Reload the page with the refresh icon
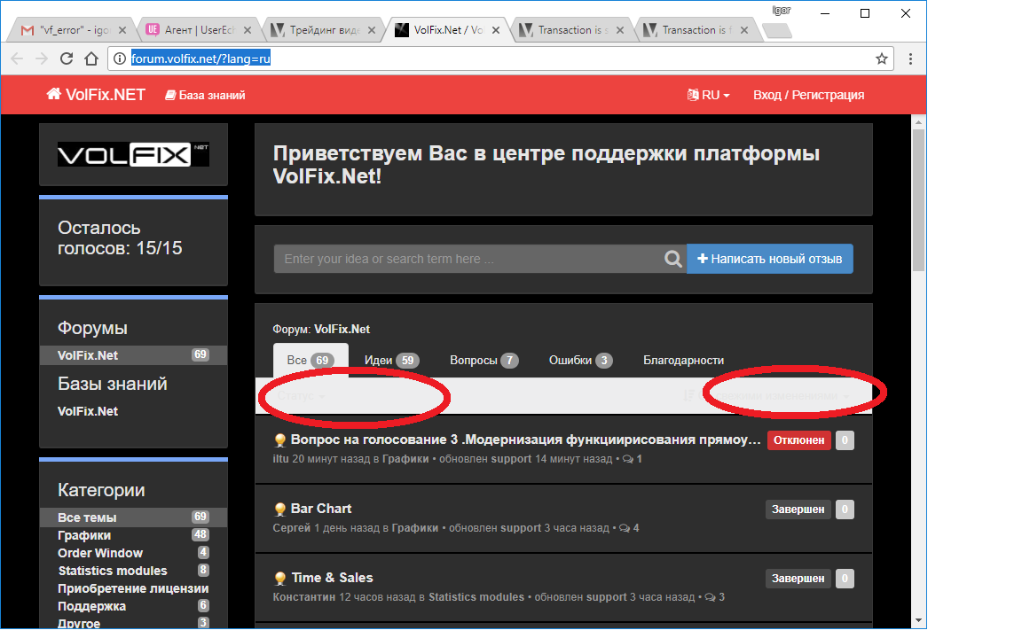Screen dimensions: 1022x638 coord(67,58)
